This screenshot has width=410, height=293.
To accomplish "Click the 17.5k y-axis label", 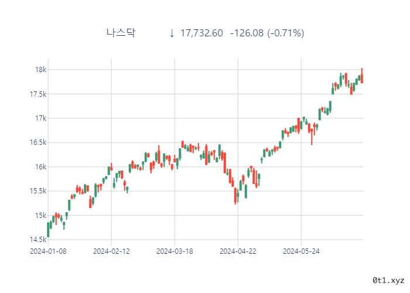I will (38, 94).
